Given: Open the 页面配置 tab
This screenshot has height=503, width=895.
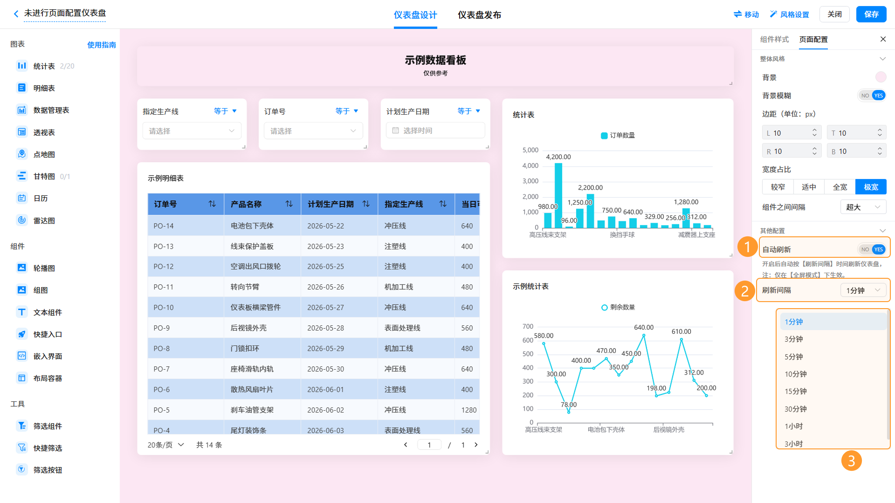Looking at the screenshot, I should click(x=813, y=39).
